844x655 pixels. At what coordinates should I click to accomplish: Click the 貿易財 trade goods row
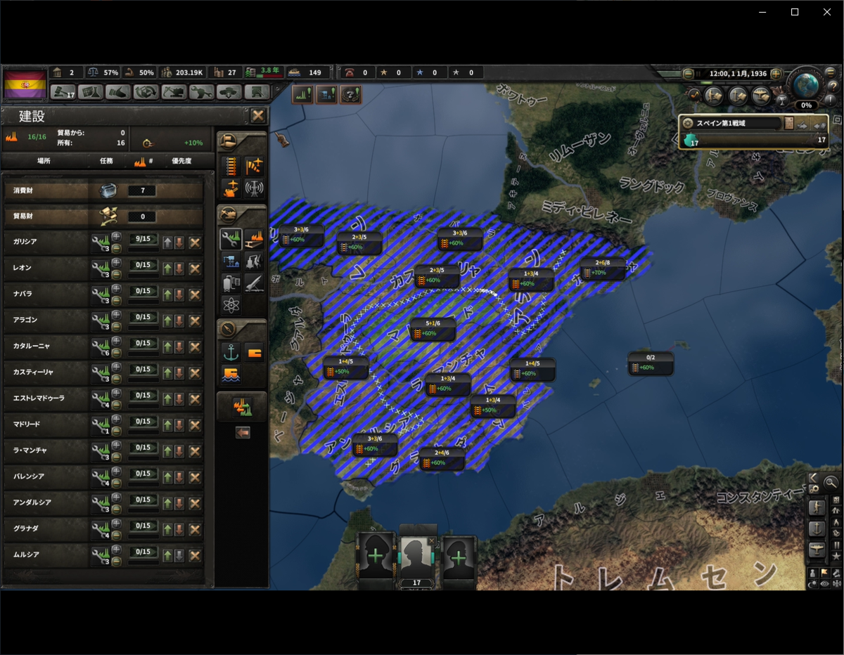click(x=103, y=216)
